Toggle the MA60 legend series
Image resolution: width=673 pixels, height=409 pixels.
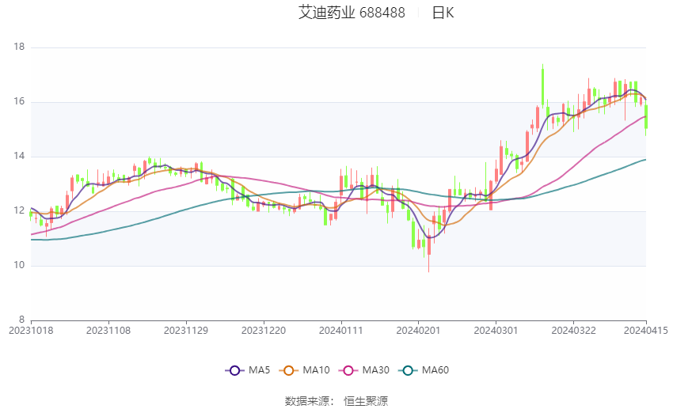pyautogui.click(x=424, y=370)
